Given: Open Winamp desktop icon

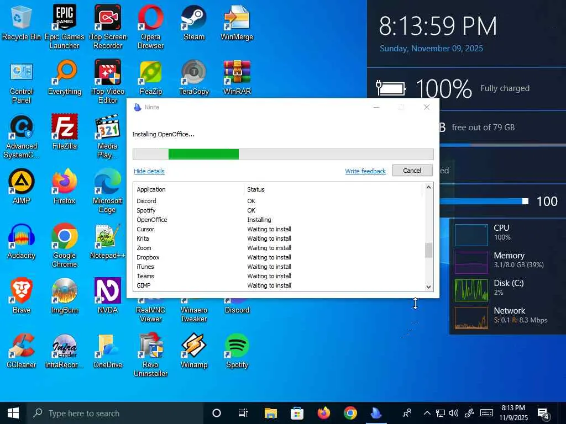Looking at the screenshot, I should pyautogui.click(x=194, y=351).
